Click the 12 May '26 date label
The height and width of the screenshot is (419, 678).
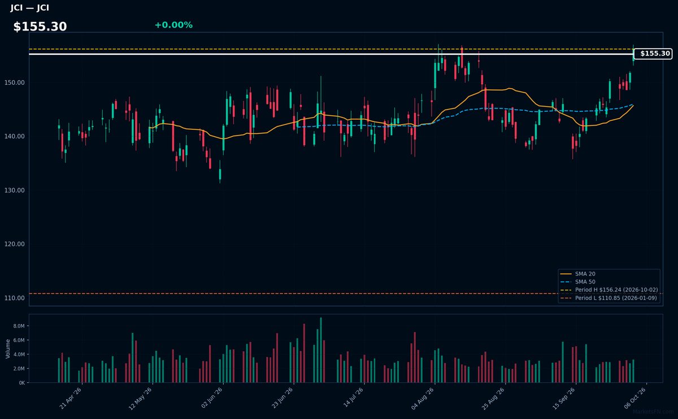tap(141, 398)
